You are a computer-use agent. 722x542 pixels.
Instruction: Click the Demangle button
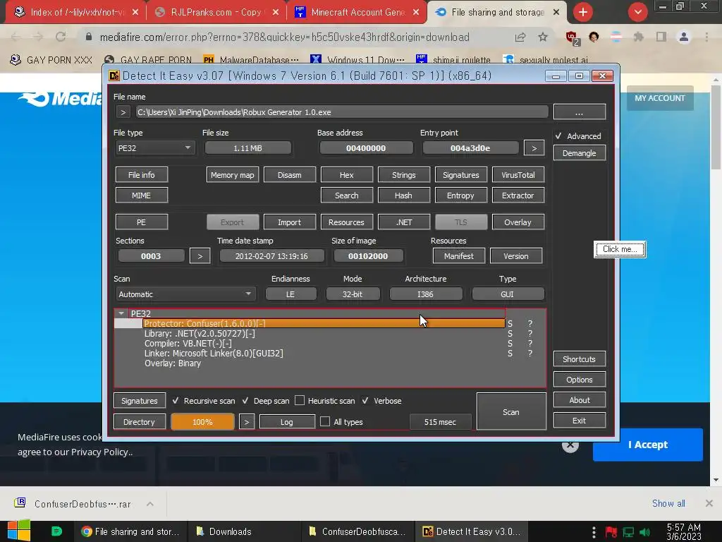pyautogui.click(x=580, y=153)
